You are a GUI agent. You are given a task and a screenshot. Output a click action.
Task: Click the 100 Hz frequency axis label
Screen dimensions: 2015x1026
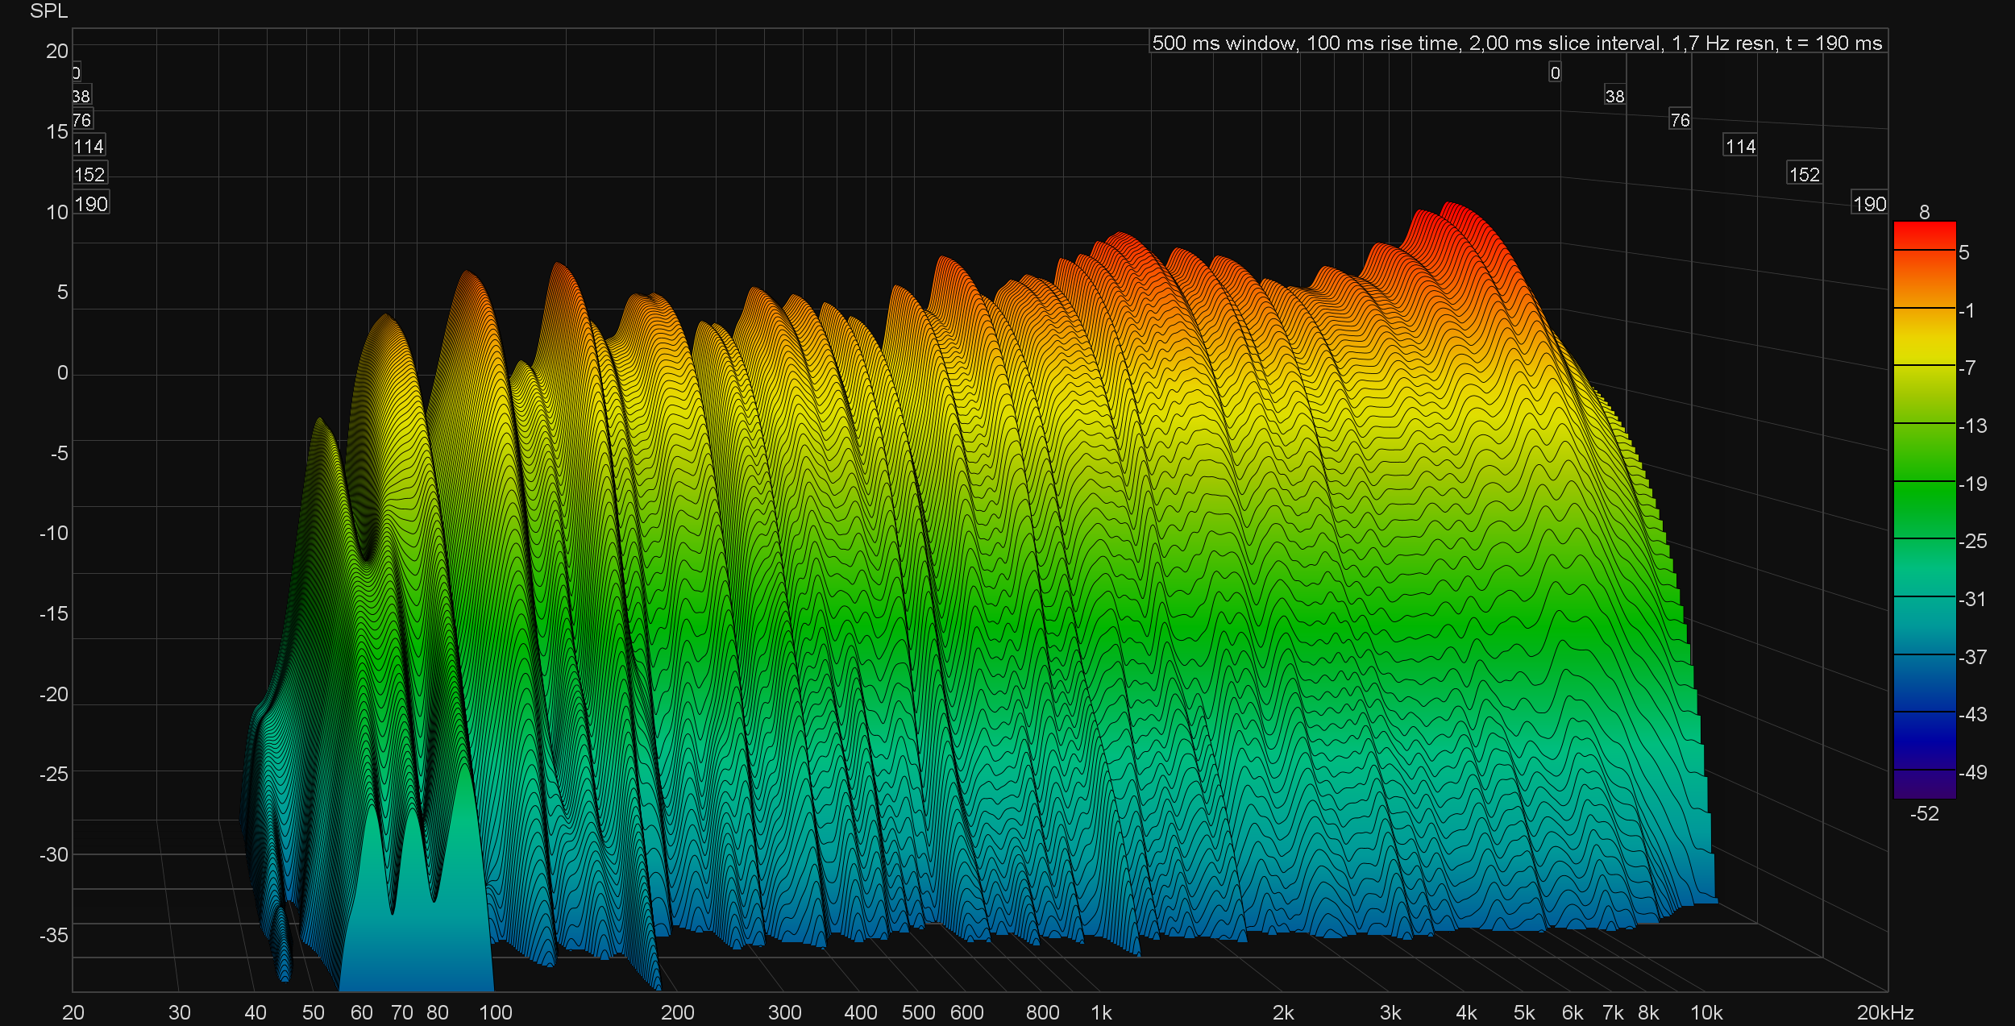click(x=495, y=1012)
